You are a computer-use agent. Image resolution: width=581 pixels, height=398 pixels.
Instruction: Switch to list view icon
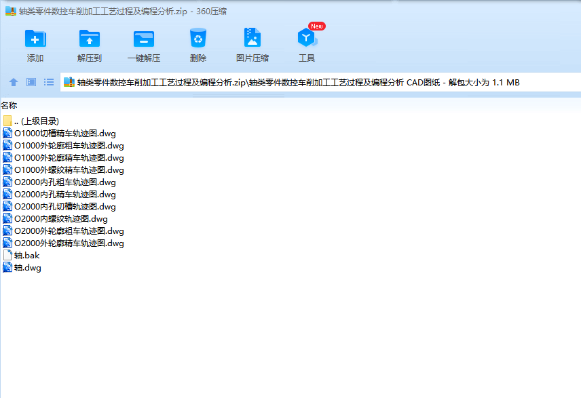click(49, 82)
